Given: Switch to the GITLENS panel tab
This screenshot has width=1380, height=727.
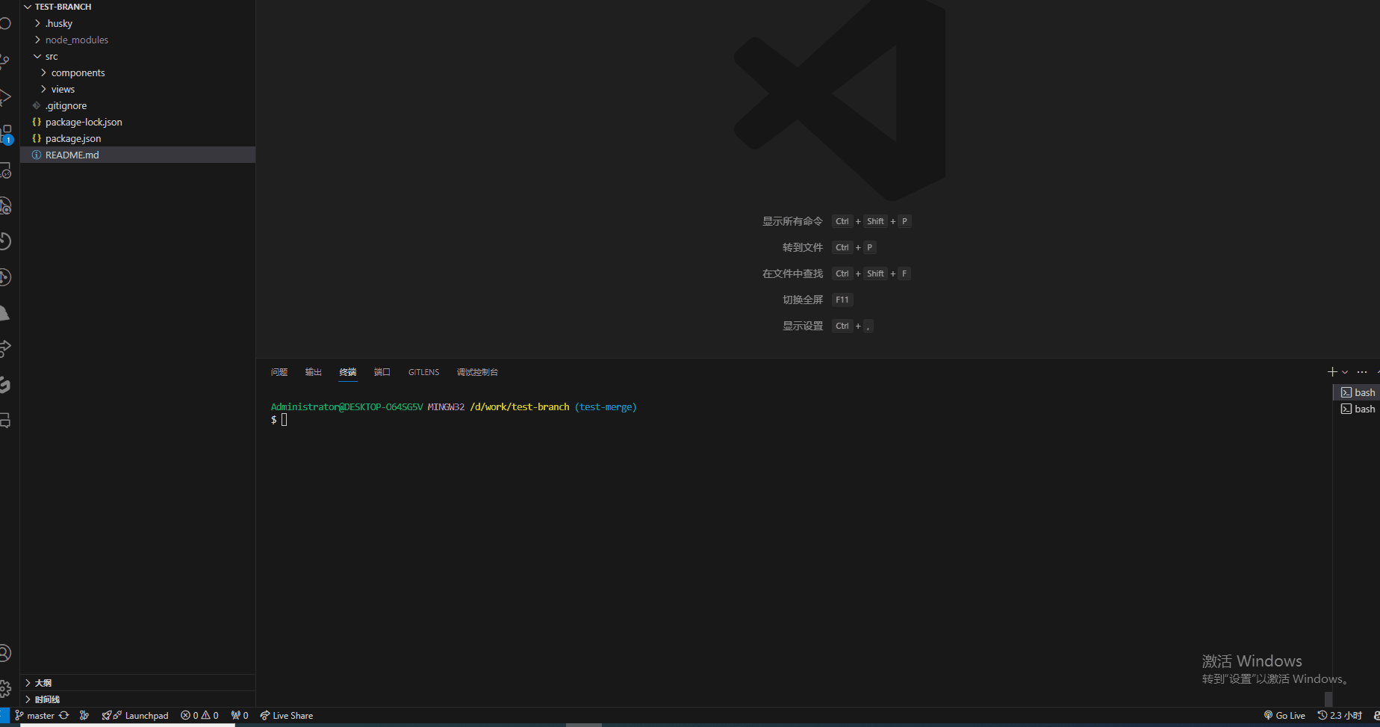Looking at the screenshot, I should (423, 371).
